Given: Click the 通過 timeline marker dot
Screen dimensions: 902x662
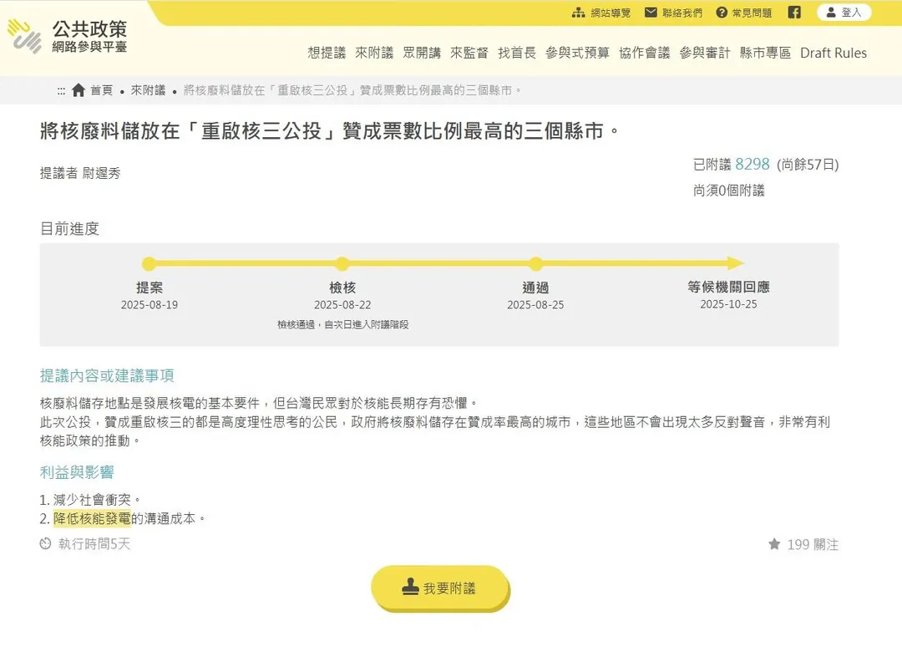Looking at the screenshot, I should (535, 263).
